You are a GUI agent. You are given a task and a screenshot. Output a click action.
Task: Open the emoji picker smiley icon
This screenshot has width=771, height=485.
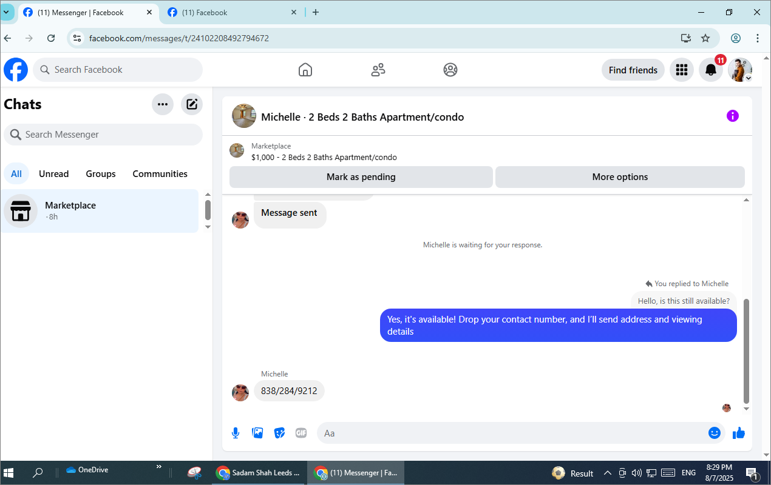click(715, 433)
